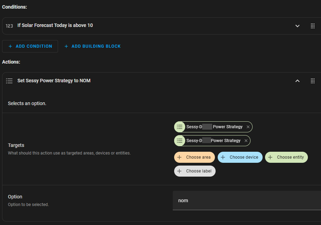The image size is (321, 225).
Task: Click Add Building Block
Action: tap(92, 46)
